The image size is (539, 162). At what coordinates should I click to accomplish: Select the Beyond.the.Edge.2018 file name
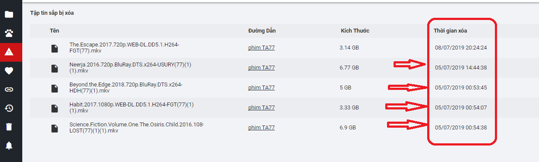coord(126,88)
